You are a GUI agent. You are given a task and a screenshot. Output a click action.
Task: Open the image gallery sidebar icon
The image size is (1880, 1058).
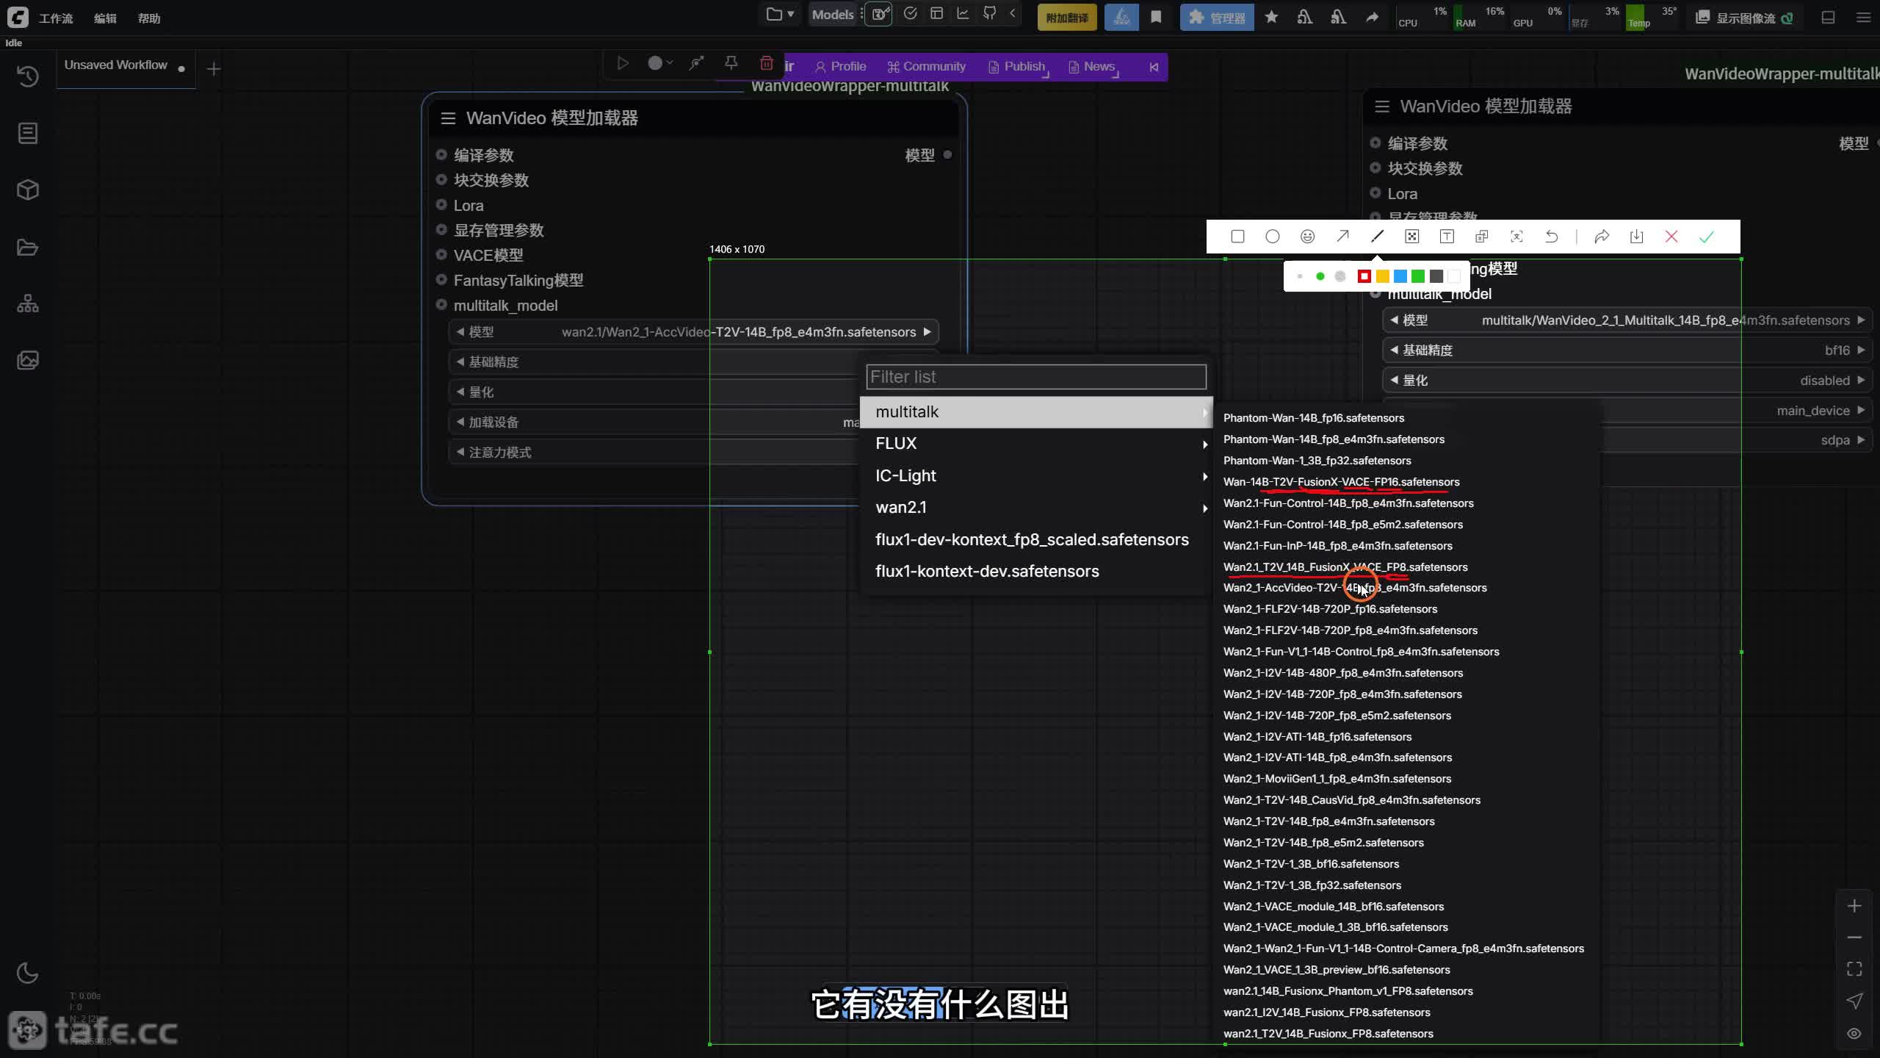click(x=28, y=360)
